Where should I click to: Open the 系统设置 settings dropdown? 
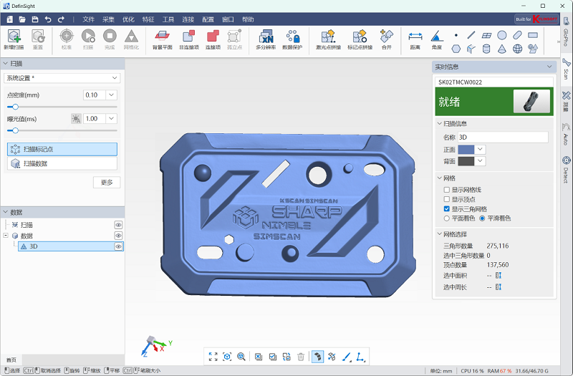point(62,77)
